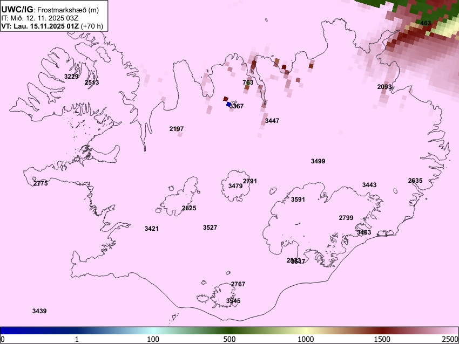The image size is (459, 344).
Task: Click the dark green section of color scale
Action: [230, 331]
